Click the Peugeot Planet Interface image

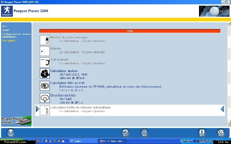coord(16,121)
